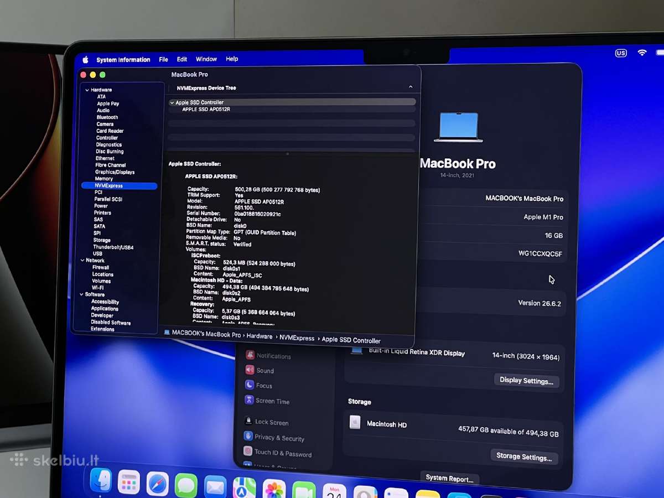Image resolution: width=664 pixels, height=498 pixels.
Task: Select ATA in Hardware list
Action: coord(101,97)
